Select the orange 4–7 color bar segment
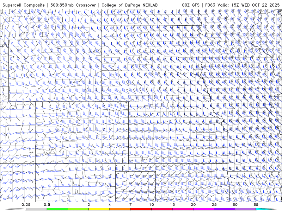Viewport: 282px width, 211px height. coord(120,209)
